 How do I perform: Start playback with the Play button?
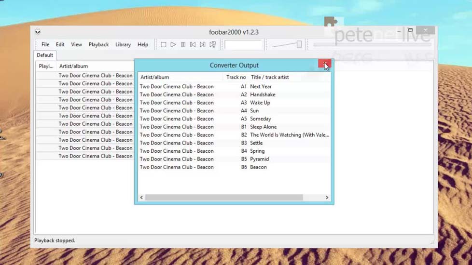pyautogui.click(x=173, y=45)
